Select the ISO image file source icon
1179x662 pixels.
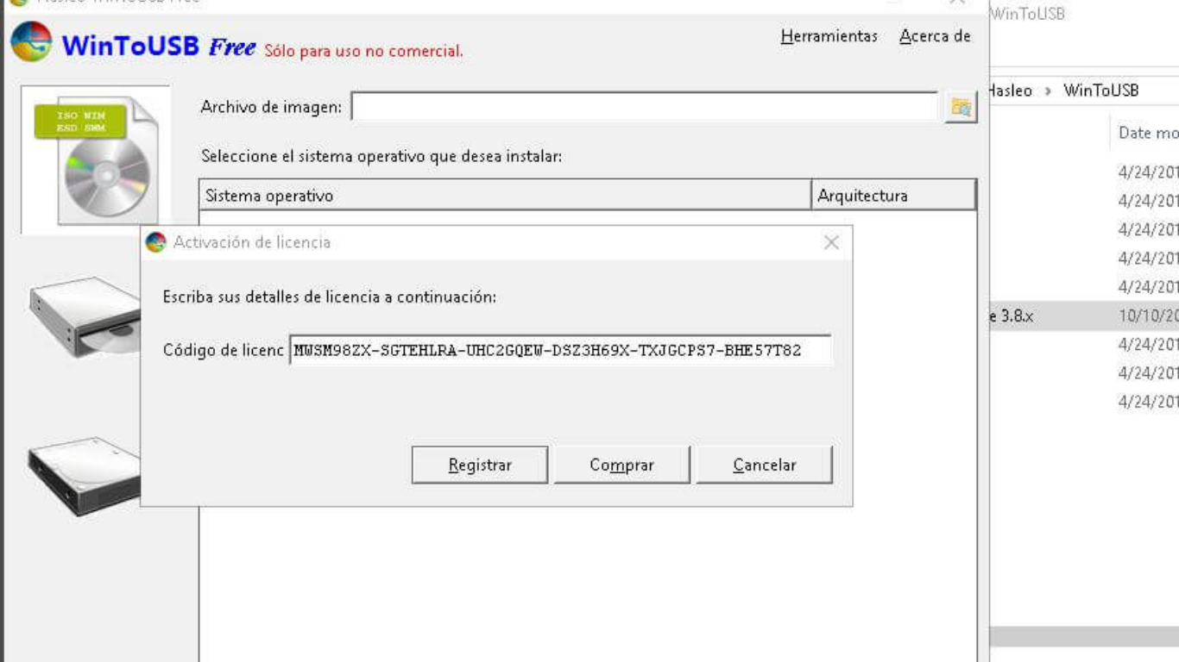point(96,159)
